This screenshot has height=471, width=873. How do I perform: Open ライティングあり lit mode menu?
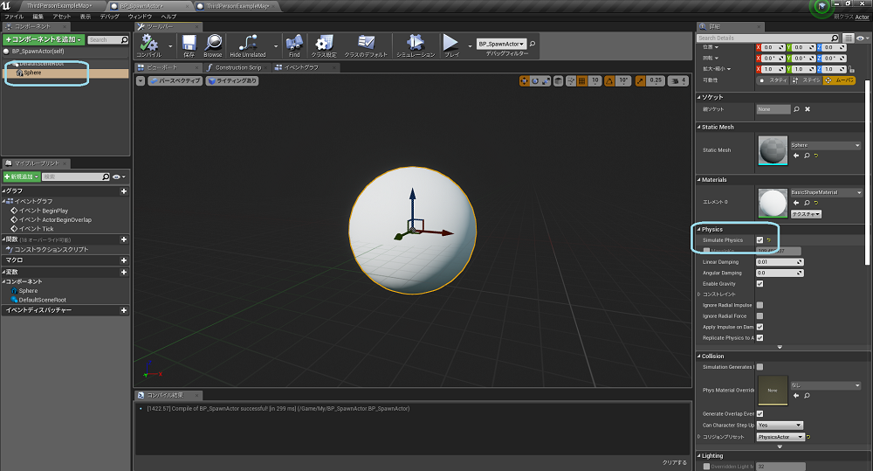232,80
